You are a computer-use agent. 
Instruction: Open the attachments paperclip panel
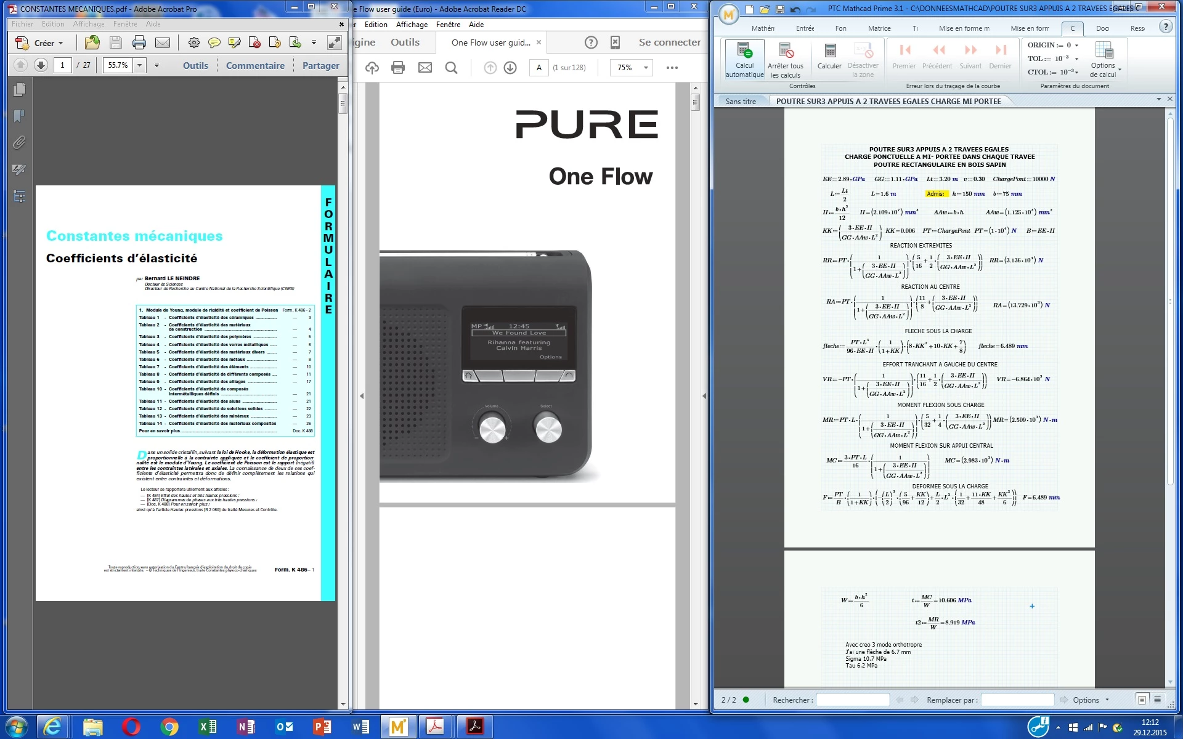point(19,143)
